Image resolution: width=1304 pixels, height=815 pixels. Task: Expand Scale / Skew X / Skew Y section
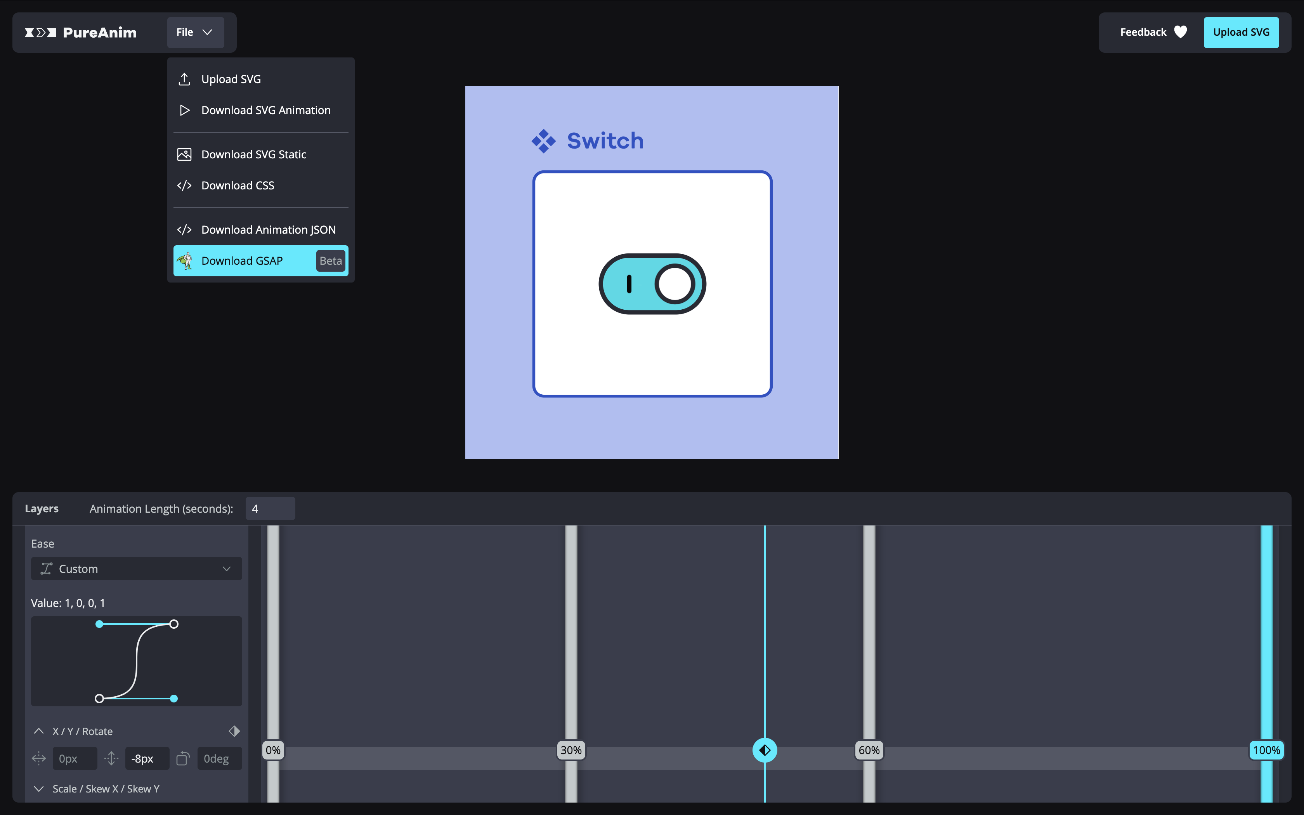[x=39, y=789]
